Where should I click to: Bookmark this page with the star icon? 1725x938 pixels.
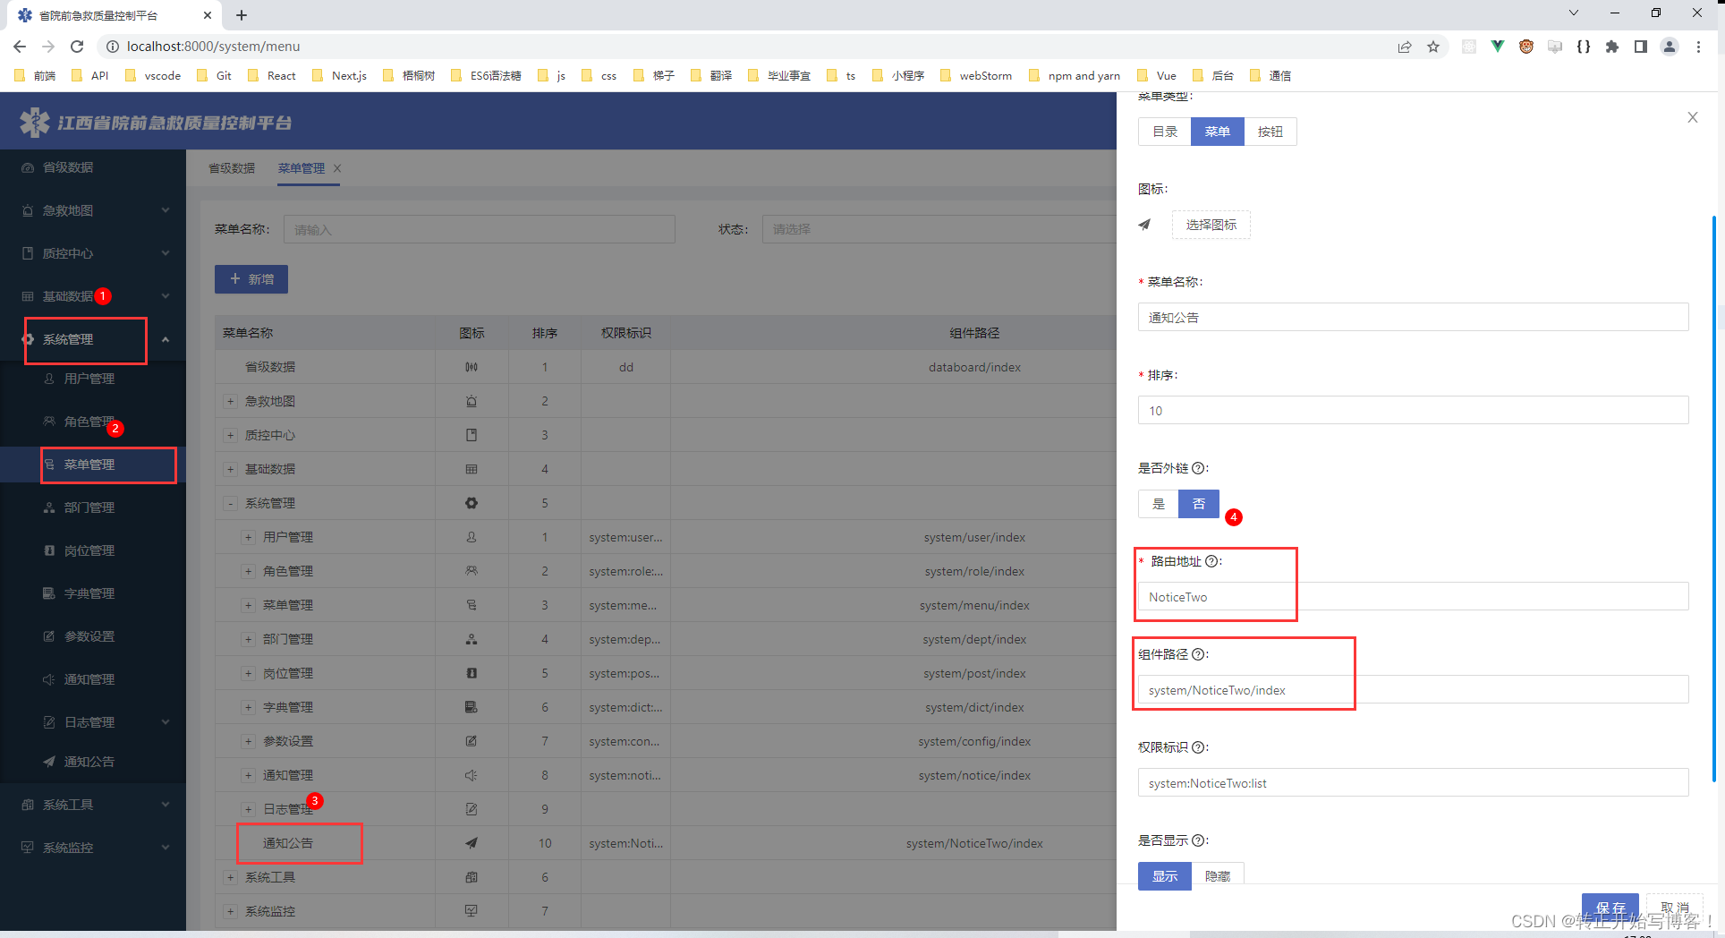(1433, 47)
